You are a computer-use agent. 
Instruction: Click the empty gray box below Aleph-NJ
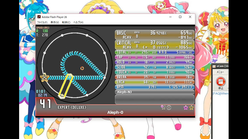click(x=155, y=99)
